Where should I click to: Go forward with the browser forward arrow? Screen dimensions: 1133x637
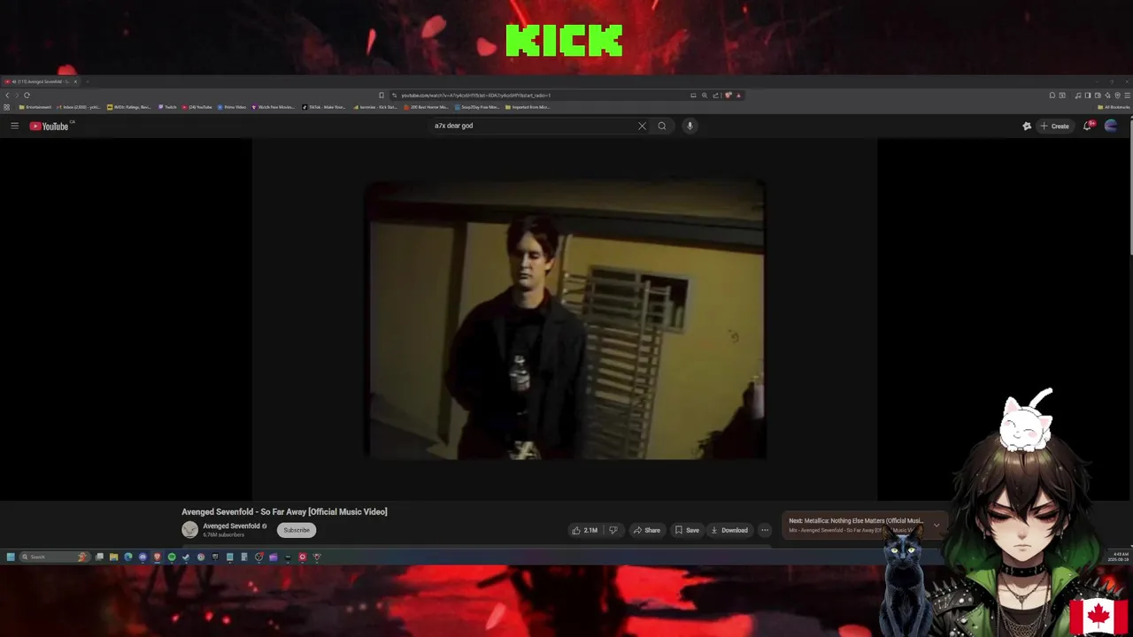coord(17,95)
